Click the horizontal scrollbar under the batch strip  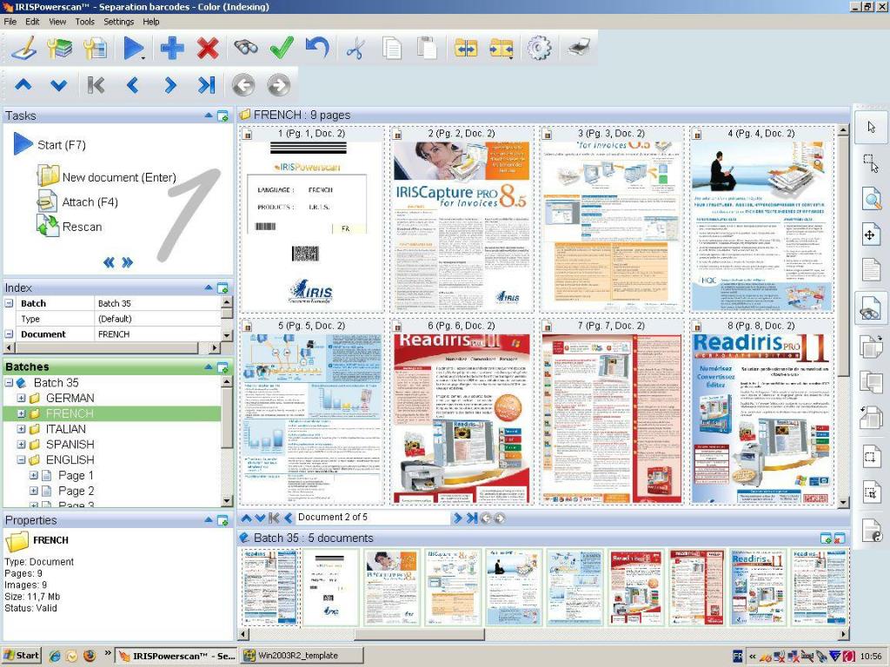[x=544, y=634]
